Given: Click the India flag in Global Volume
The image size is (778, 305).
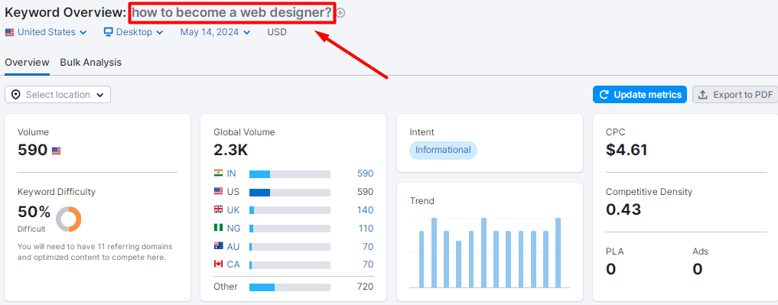Looking at the screenshot, I should [x=218, y=173].
